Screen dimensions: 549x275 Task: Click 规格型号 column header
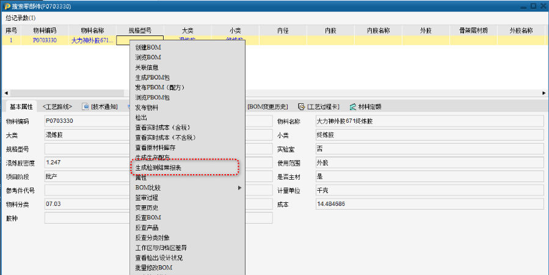(140, 31)
